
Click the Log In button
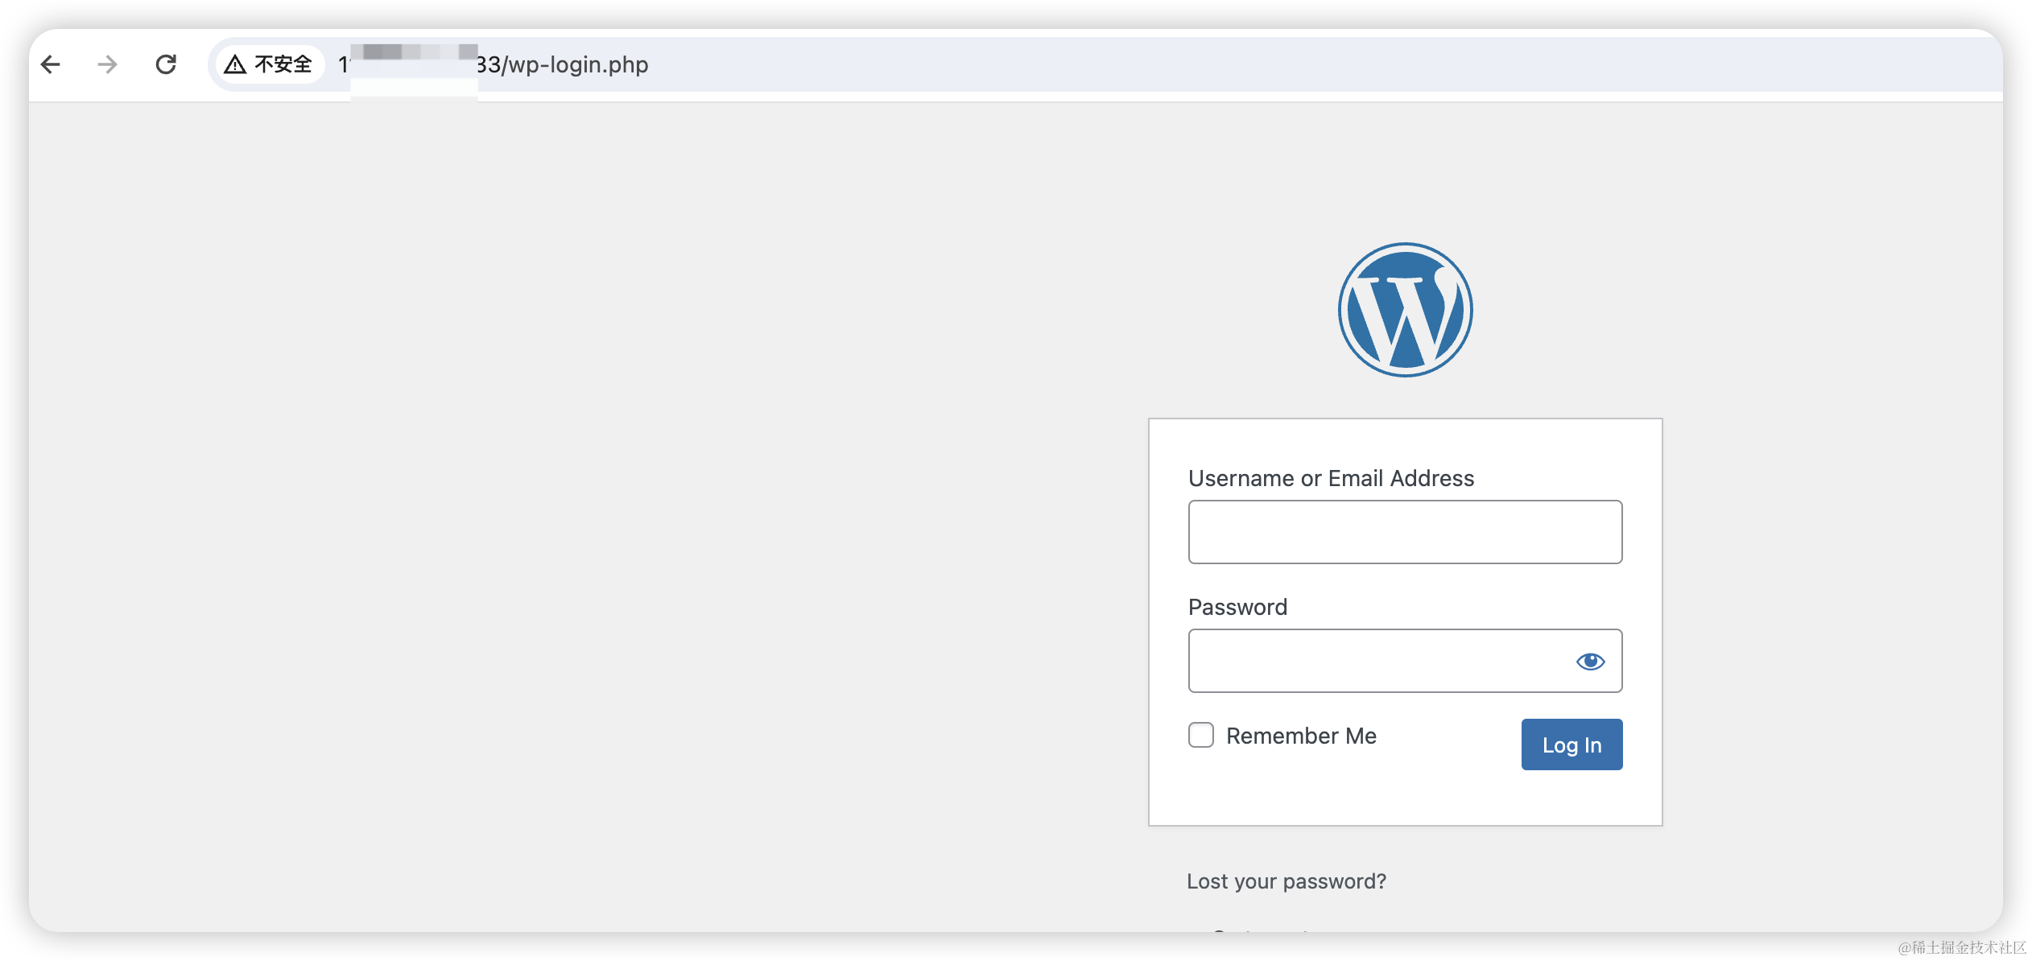(x=1571, y=744)
